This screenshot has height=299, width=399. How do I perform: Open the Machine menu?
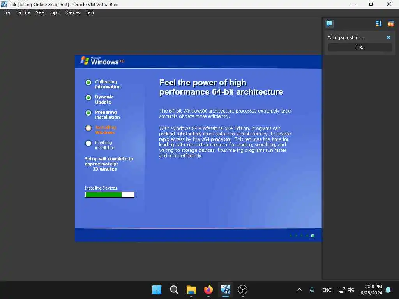tap(23, 12)
